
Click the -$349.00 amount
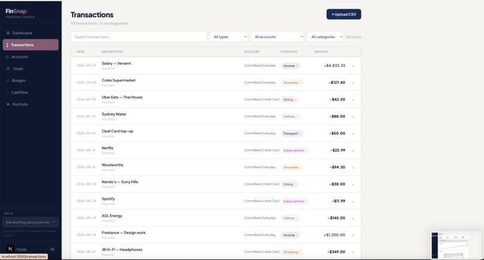[x=336, y=252]
